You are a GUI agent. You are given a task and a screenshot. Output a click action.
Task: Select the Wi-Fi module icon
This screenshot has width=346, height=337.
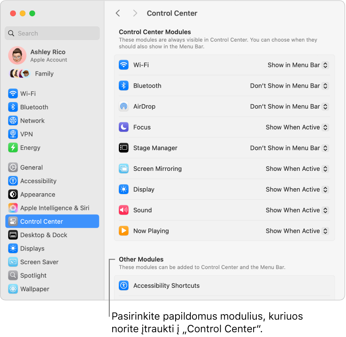pyautogui.click(x=123, y=65)
